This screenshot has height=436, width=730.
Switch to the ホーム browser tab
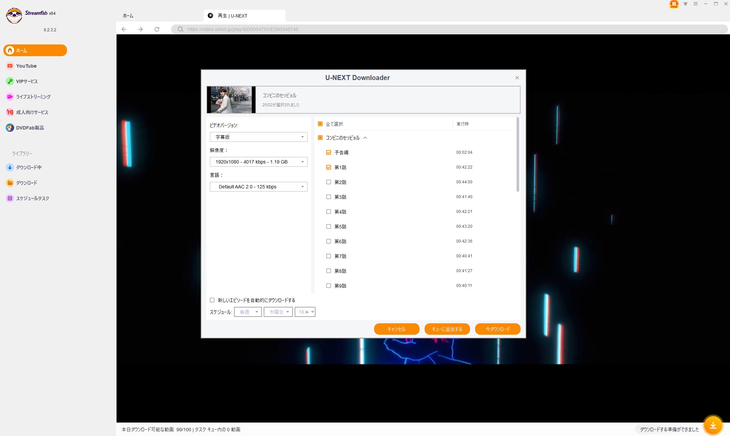point(128,16)
